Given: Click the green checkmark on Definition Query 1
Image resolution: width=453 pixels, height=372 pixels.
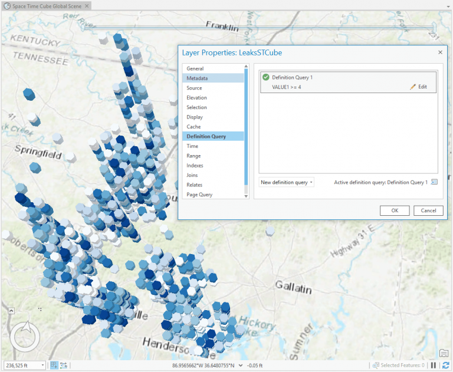Looking at the screenshot, I should click(266, 77).
